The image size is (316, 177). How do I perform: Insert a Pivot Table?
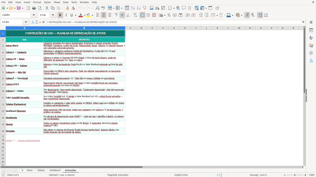(163, 8)
